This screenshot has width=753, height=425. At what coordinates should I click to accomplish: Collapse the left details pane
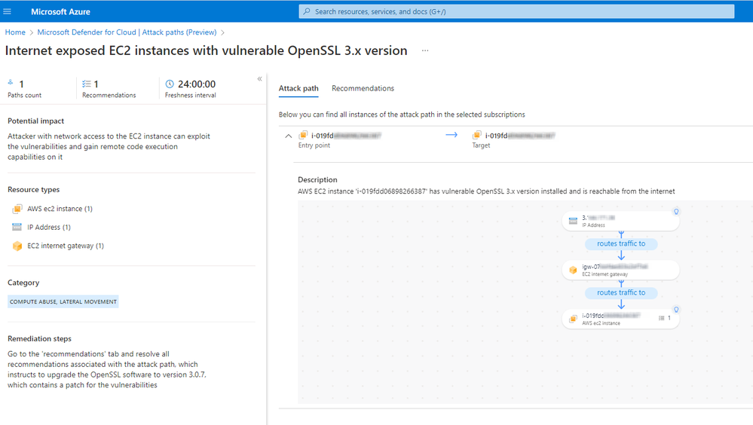[x=259, y=79]
